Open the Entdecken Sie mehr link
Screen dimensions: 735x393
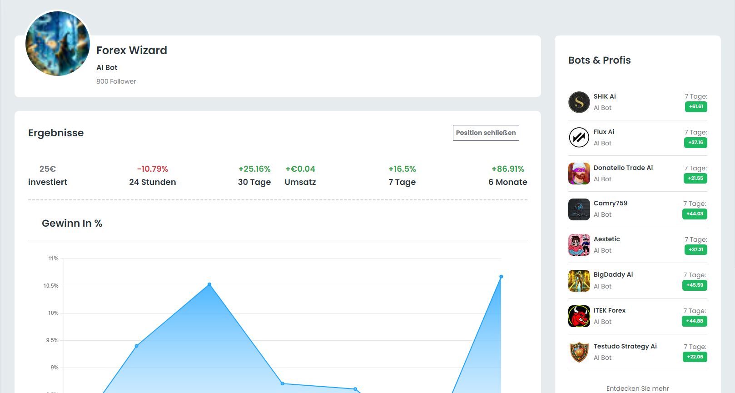pyautogui.click(x=637, y=388)
